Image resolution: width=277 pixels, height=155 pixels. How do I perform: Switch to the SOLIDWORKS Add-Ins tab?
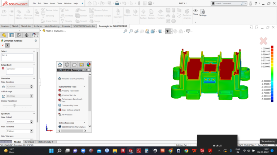(84, 26)
